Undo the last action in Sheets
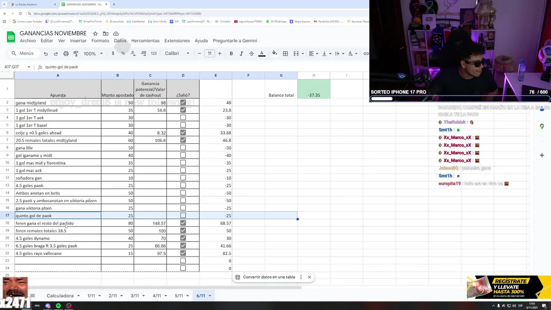 (x=46, y=53)
